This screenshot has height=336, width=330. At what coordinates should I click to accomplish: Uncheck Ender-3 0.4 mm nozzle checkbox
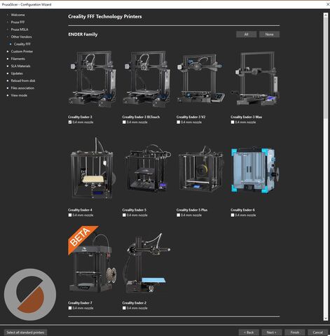[x=70, y=122]
